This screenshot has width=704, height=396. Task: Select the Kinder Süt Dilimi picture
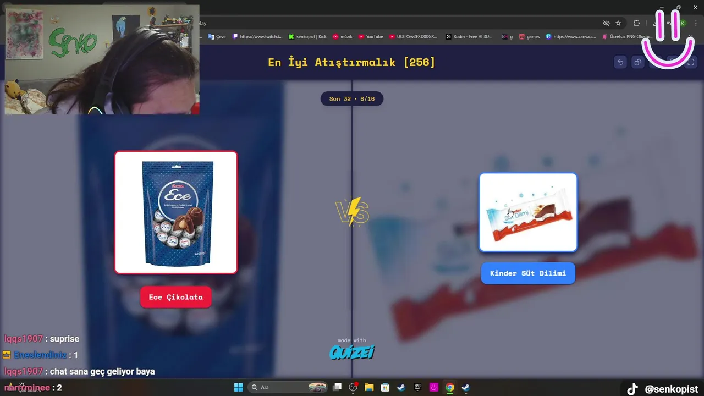[x=528, y=212]
